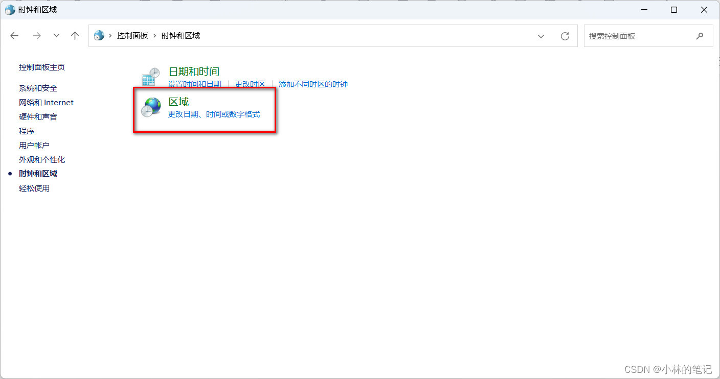Click the back arrow navigation icon
This screenshot has height=379, width=720.
14,35
